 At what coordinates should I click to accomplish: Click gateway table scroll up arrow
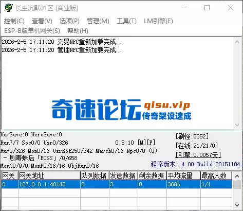tap(237, 176)
